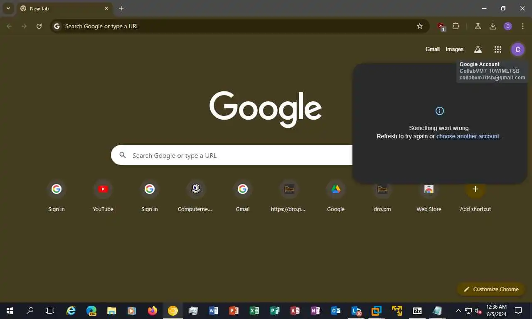Open the Windows Start menu
This screenshot has height=319, width=532.
pos(10,310)
